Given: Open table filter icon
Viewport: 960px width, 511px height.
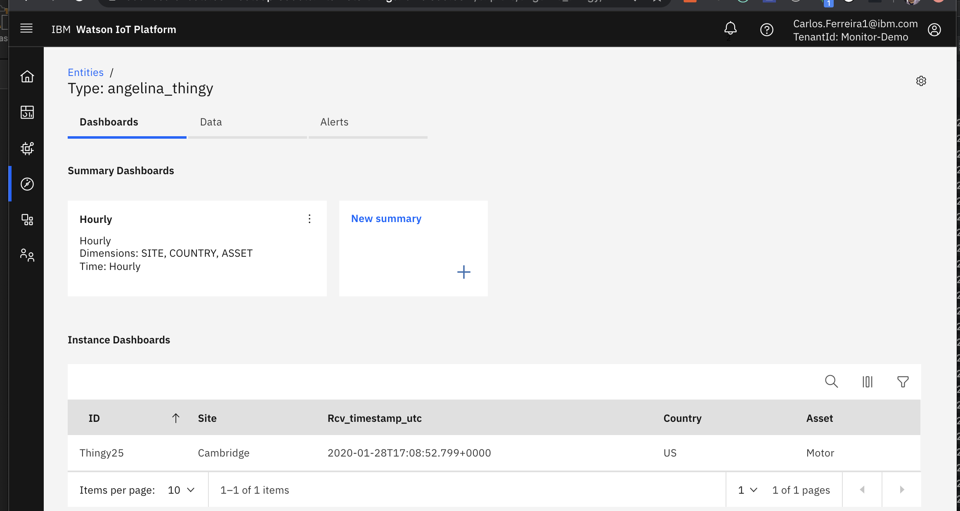Looking at the screenshot, I should click(x=903, y=382).
